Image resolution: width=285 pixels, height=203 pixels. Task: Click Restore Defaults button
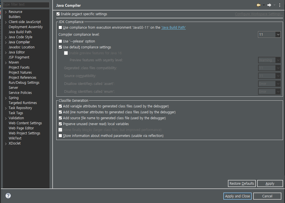242,184
